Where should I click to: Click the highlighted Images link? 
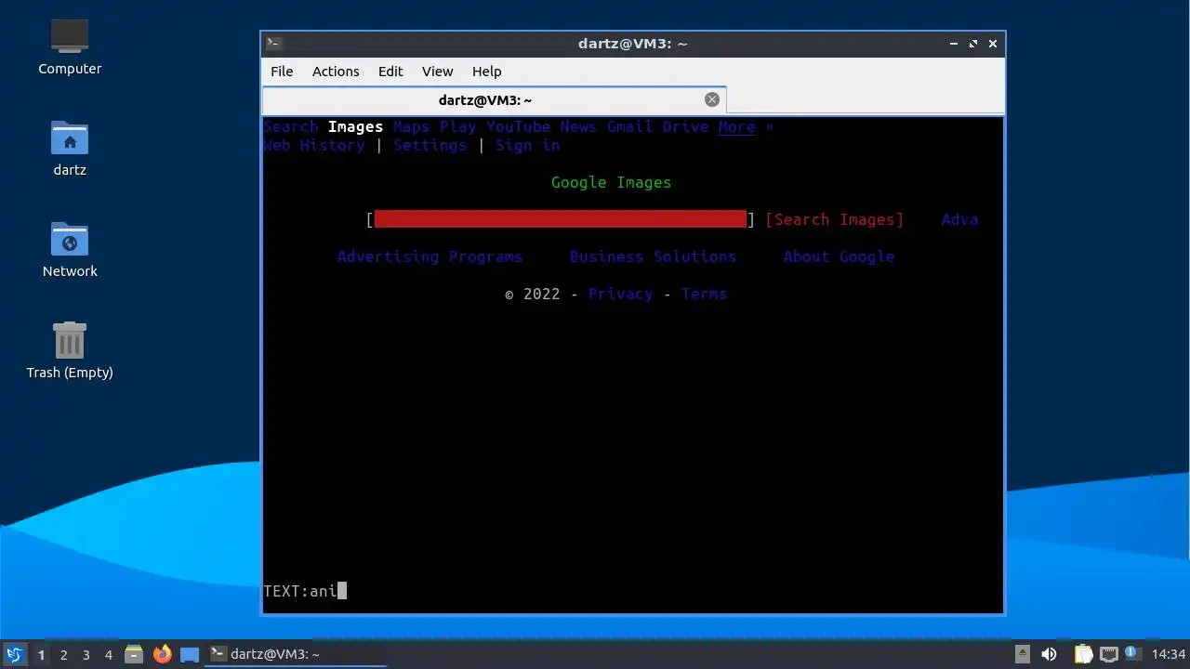[x=355, y=126]
